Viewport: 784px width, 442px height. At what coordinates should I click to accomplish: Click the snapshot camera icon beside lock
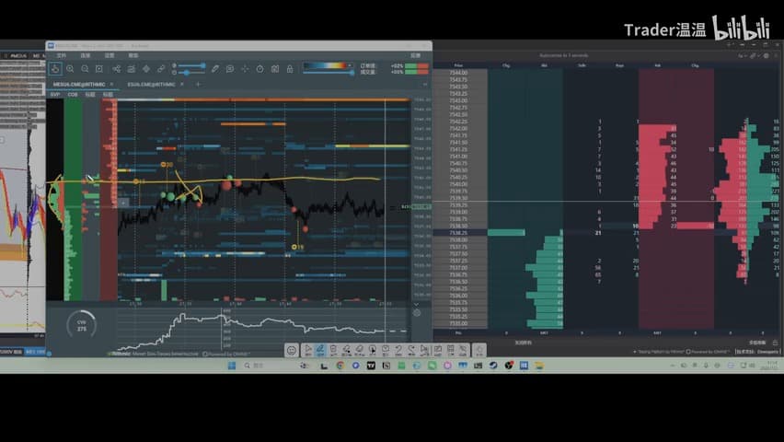click(x=274, y=69)
